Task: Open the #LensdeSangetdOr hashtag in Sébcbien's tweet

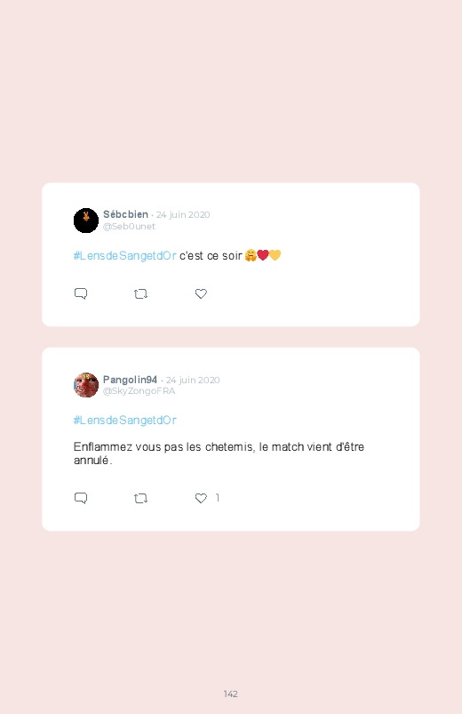Action: click(124, 256)
